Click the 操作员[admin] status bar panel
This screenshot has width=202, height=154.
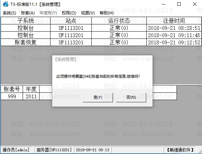[17, 150]
